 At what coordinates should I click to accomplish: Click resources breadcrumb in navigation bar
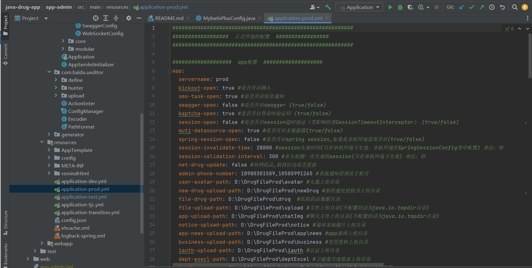117,7
